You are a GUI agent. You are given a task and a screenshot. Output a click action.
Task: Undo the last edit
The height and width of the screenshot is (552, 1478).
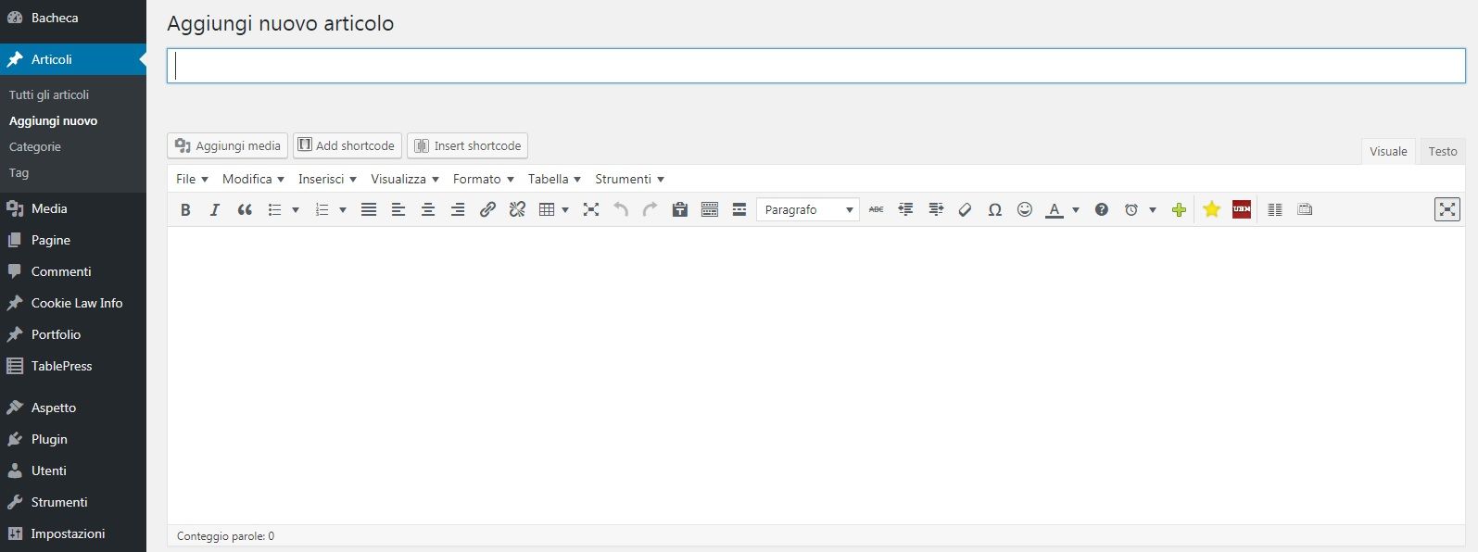click(621, 209)
